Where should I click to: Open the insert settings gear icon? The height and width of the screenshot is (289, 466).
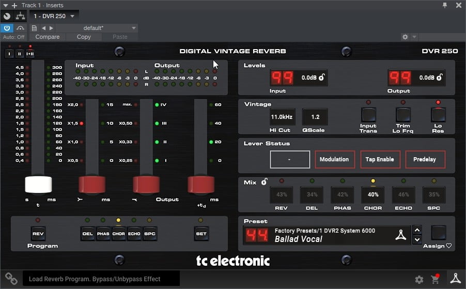click(405, 37)
